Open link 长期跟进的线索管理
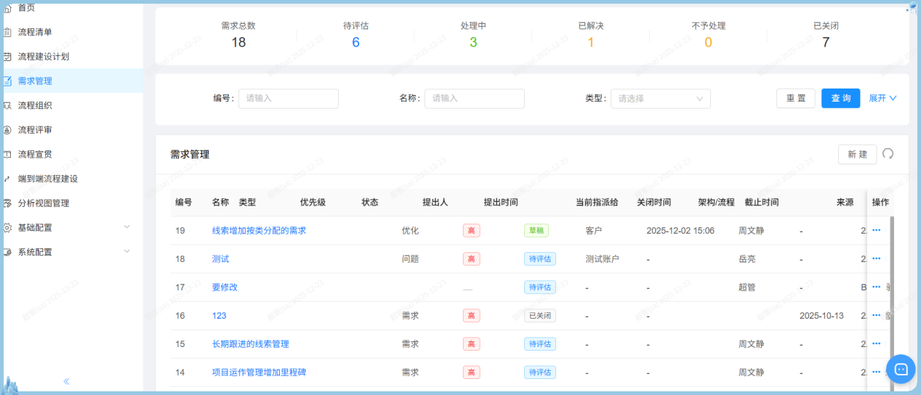This screenshot has height=395, width=921. [250, 344]
